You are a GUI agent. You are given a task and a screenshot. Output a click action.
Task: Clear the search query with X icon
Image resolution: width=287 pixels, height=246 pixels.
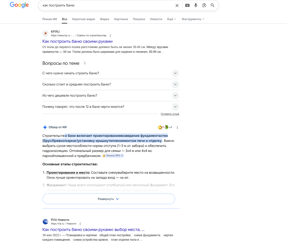(x=177, y=5)
